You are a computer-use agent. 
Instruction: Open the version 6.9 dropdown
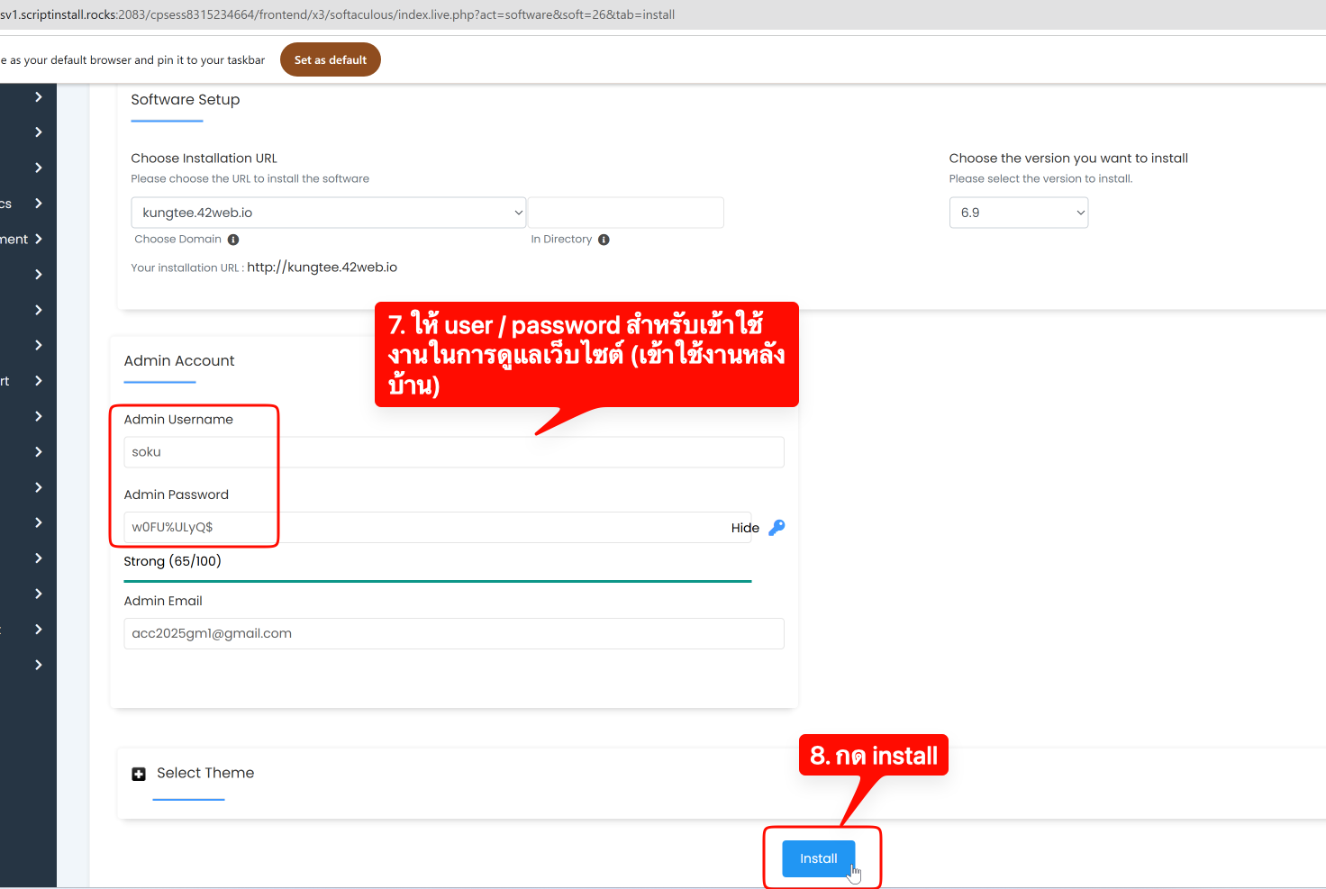1018,213
